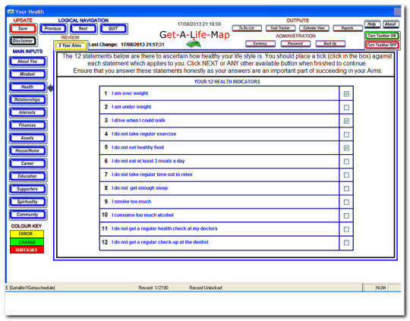Check 'I do not eat at least 3 meals' box
Screen dimensions: 410x321
(346, 162)
